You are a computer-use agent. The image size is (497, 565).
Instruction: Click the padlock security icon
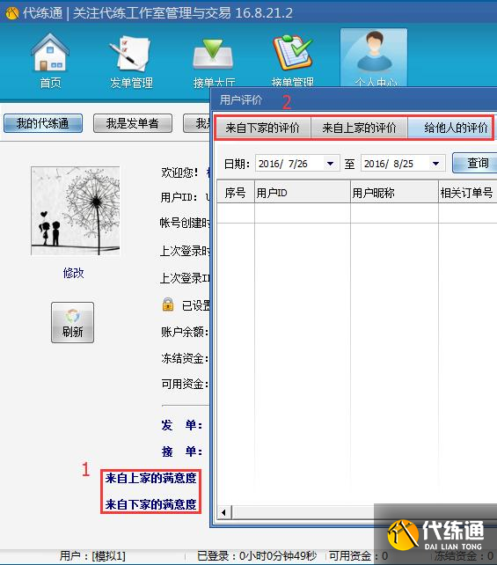168,305
